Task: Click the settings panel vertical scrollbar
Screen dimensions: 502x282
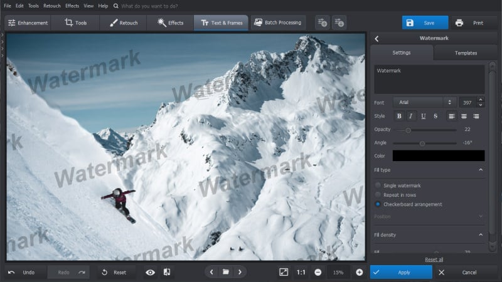Action: point(492,154)
